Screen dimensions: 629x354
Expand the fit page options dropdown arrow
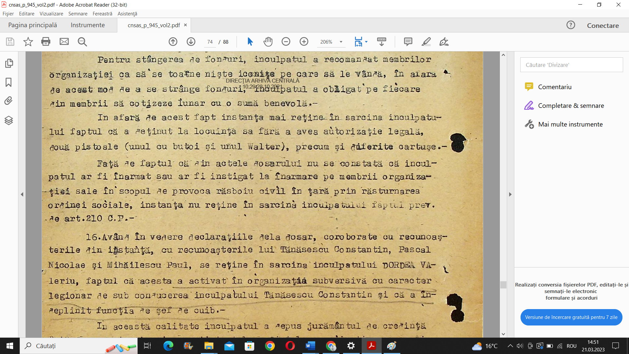coord(366,42)
